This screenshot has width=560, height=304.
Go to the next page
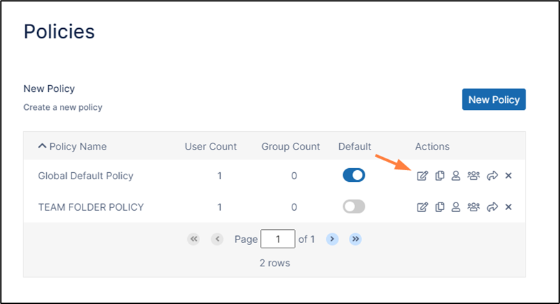(332, 239)
